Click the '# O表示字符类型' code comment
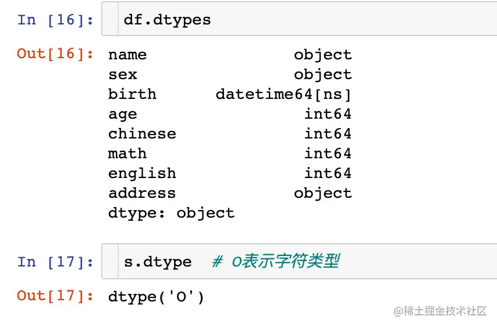This screenshot has height=327, width=497. [x=276, y=261]
